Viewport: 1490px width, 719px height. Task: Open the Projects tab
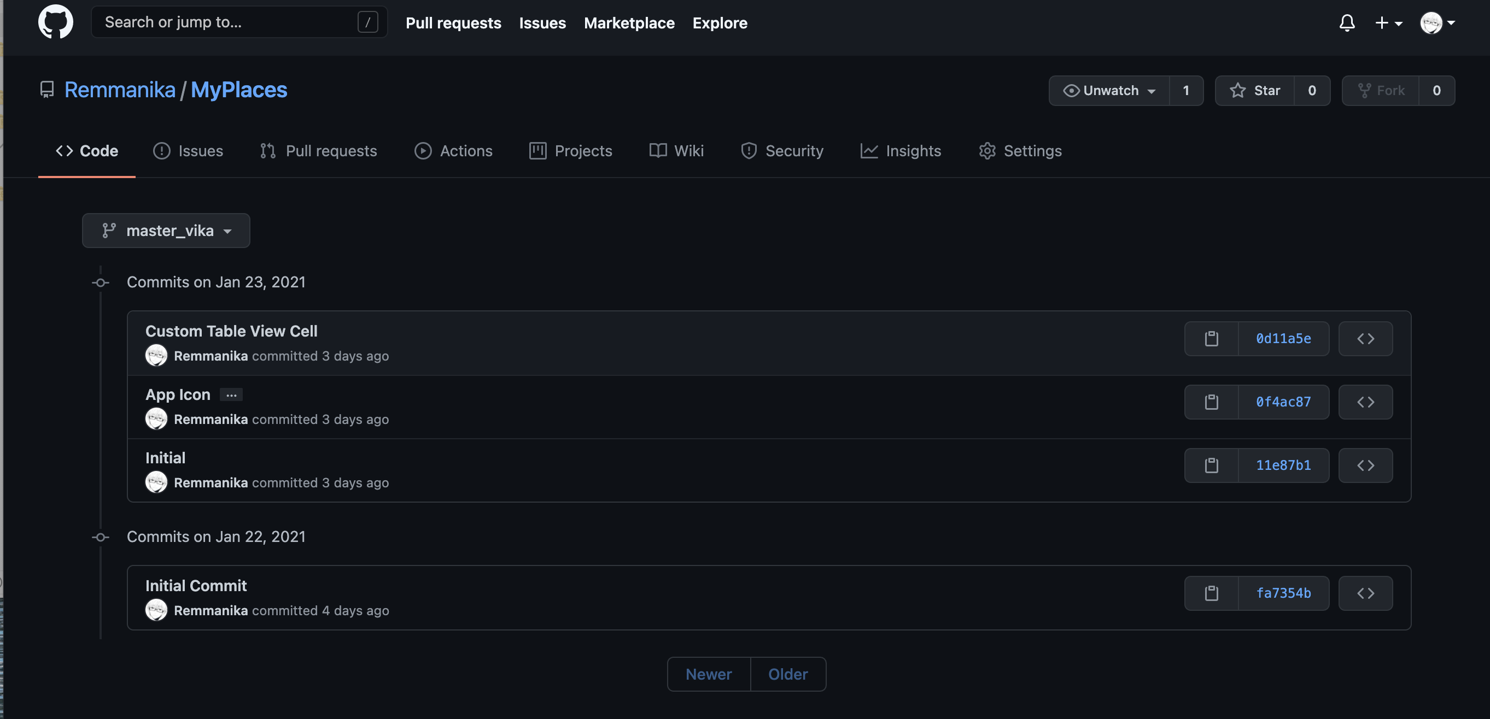pos(570,151)
